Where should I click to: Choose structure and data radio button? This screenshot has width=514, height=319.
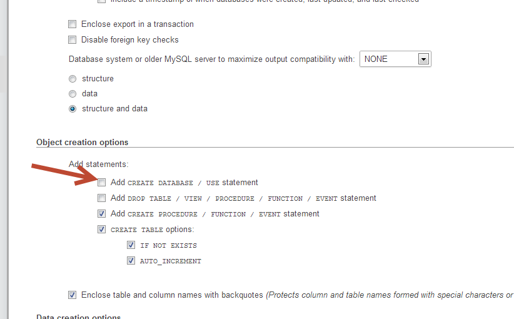73,109
